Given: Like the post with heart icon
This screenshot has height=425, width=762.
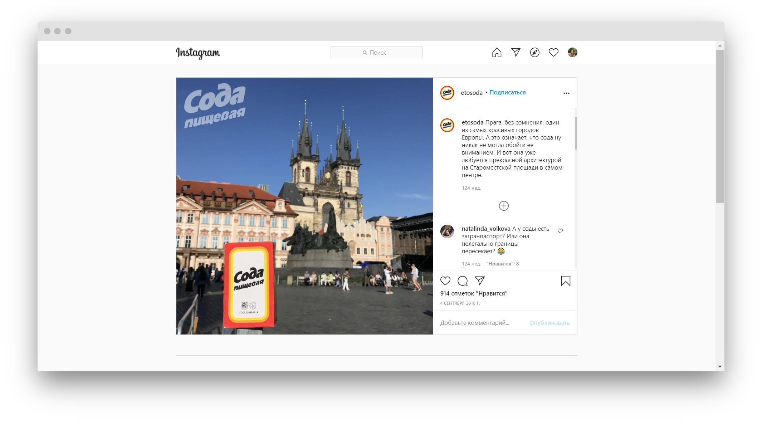Looking at the screenshot, I should pos(445,281).
